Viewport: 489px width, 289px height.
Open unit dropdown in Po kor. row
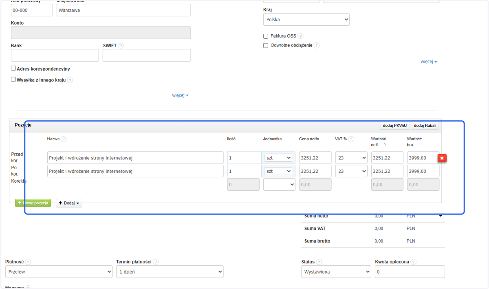(278, 171)
